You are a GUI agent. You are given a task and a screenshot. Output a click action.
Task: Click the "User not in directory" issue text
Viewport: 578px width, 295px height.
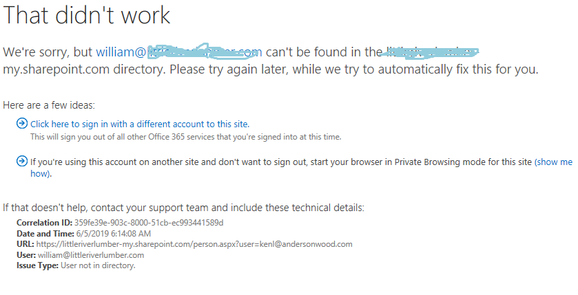[x=98, y=265]
